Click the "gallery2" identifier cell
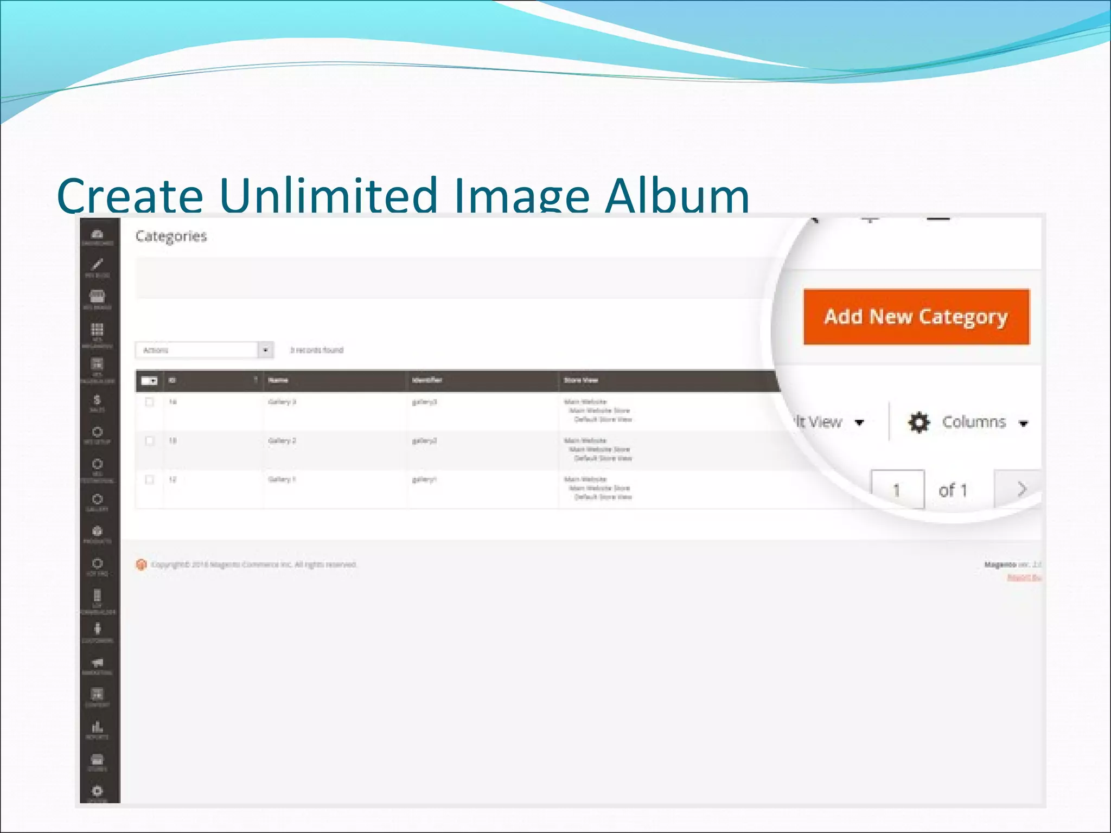 click(x=424, y=441)
